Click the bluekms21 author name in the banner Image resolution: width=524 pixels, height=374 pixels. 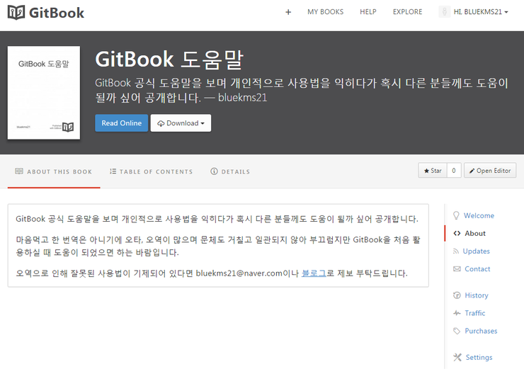click(x=243, y=98)
